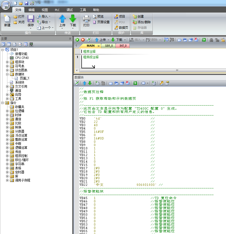
Task: Toggle bookmark in program editor toolbar
Action: point(179,40)
